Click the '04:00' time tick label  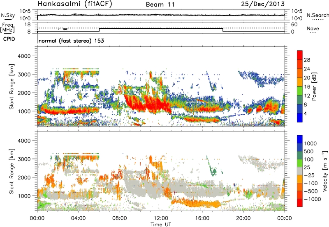coord(78,218)
